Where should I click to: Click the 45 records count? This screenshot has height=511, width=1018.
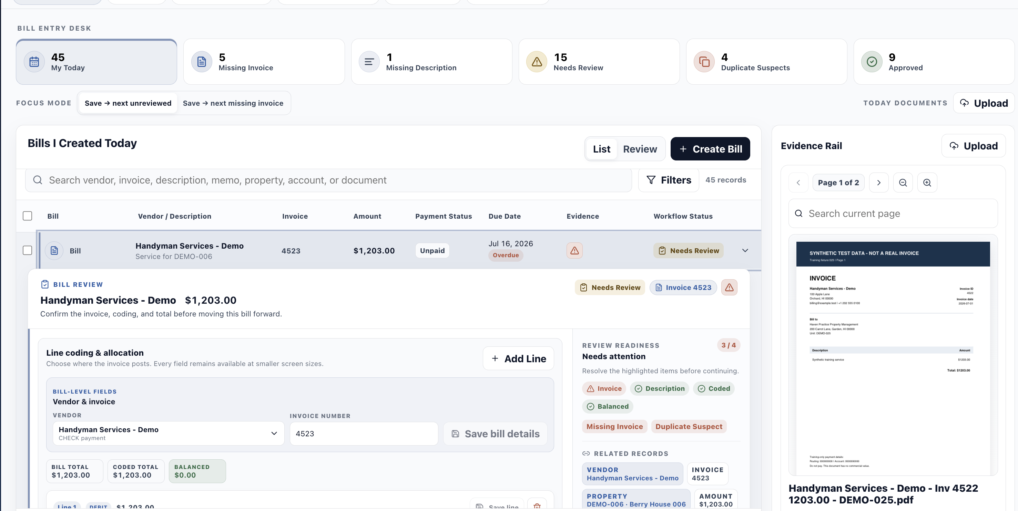pos(725,180)
